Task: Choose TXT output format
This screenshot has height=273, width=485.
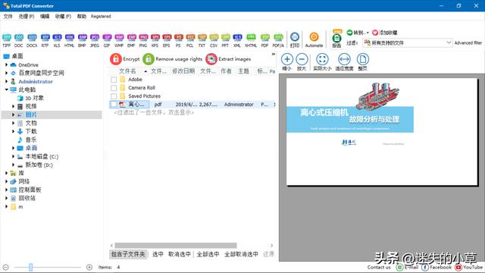Action: tap(202, 40)
